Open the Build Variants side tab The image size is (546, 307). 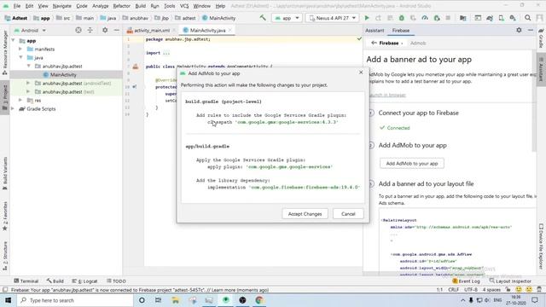(5, 173)
